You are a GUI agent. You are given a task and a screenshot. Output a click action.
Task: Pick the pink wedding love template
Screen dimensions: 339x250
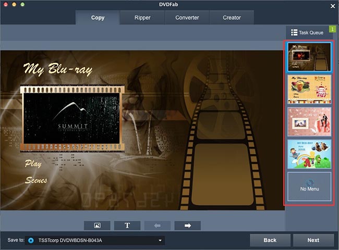tap(309, 122)
